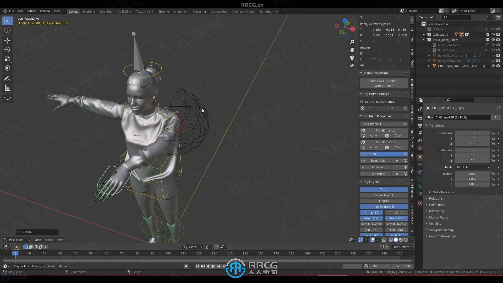This screenshot has height=283, width=503.
Task: Switch orthographic perspective grid icon
Action: (352, 66)
